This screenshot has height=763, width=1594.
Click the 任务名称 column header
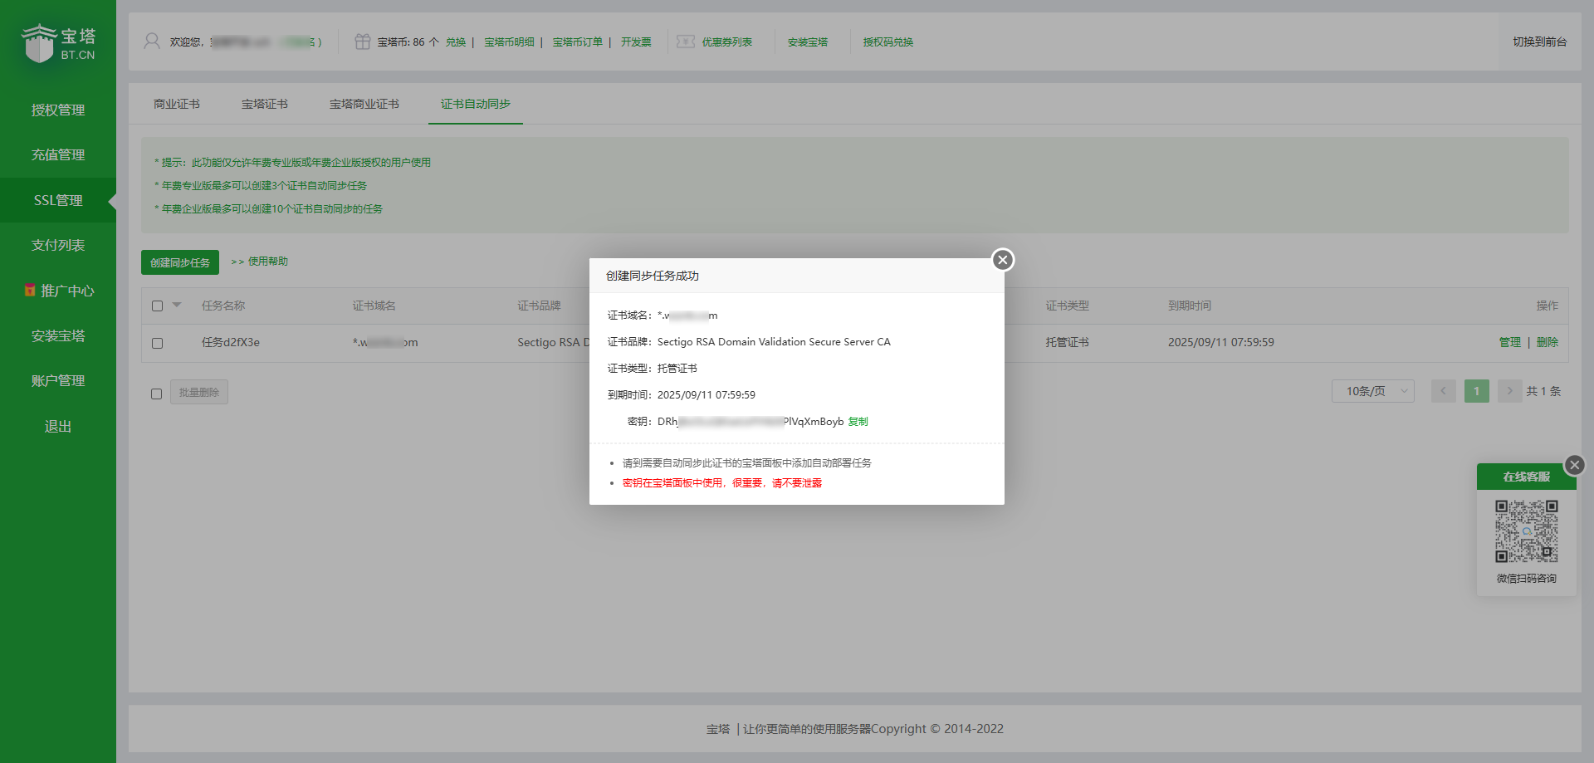(223, 306)
